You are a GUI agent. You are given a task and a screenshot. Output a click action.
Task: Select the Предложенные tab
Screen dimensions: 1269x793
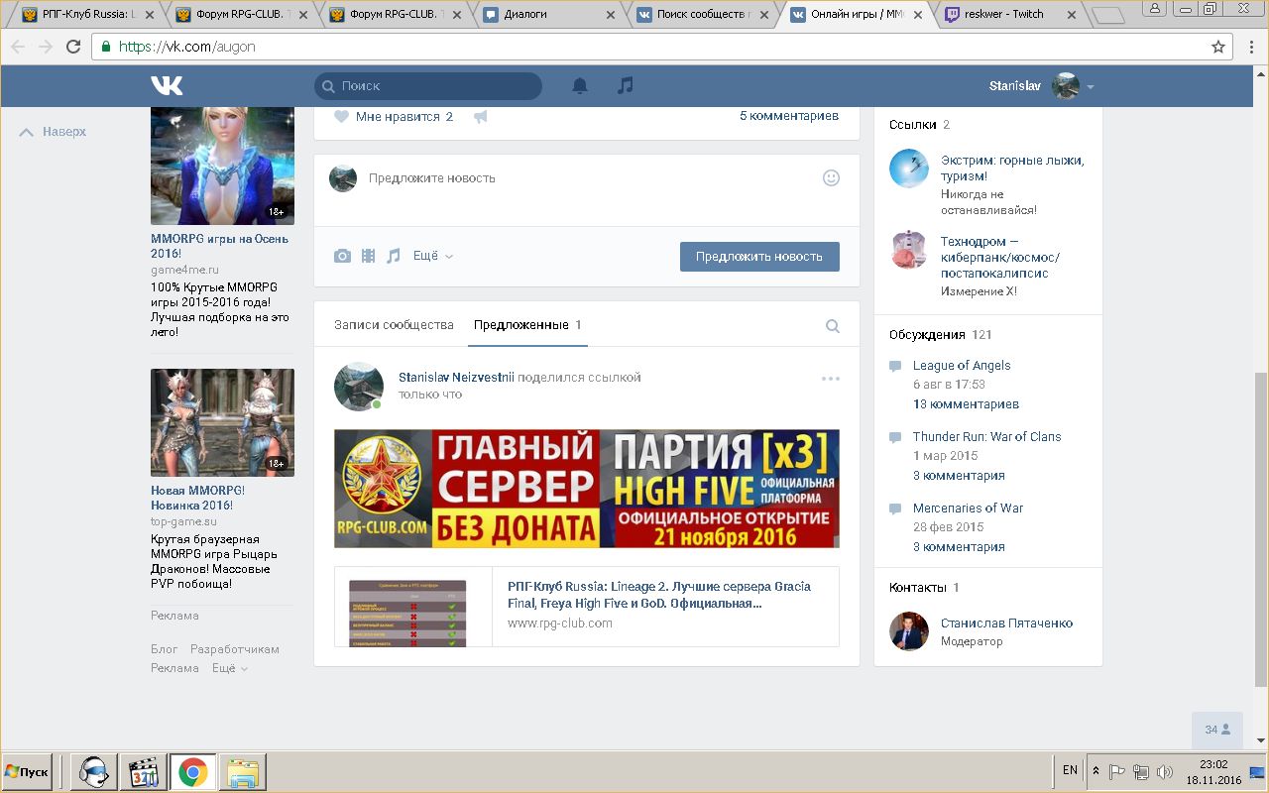coord(527,325)
